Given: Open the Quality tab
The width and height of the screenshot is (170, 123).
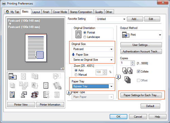Looking at the screenshot, I should pos(99,12).
